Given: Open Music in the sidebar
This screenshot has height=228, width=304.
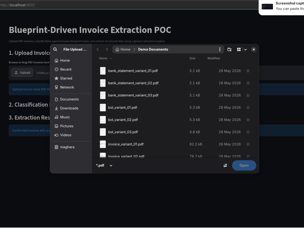Looking at the screenshot, I should [x=71, y=117].
